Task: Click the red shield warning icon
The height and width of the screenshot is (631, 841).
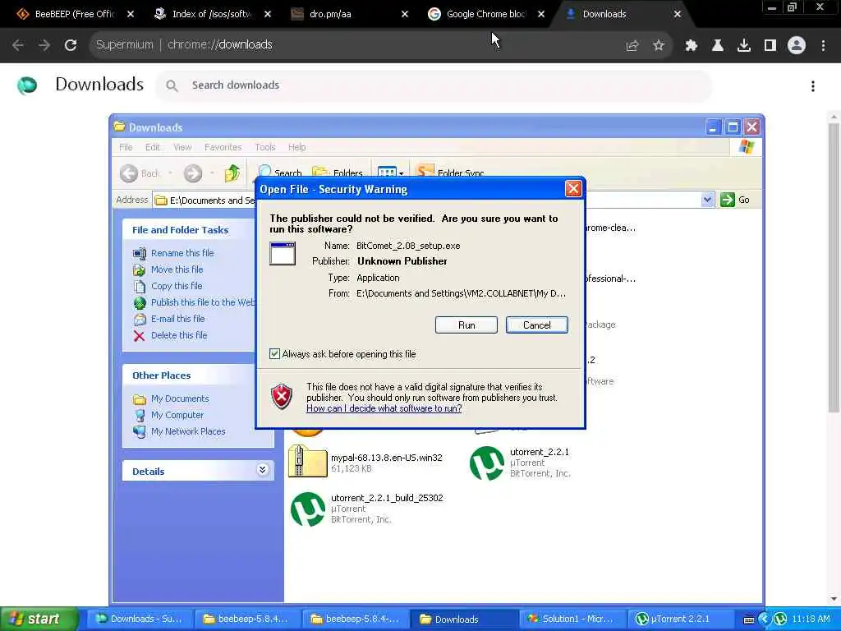Action: 283,397
